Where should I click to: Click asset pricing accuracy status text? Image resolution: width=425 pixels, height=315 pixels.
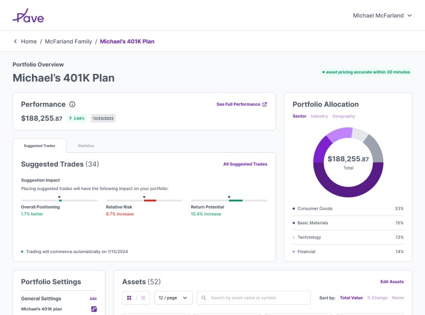[x=368, y=72]
